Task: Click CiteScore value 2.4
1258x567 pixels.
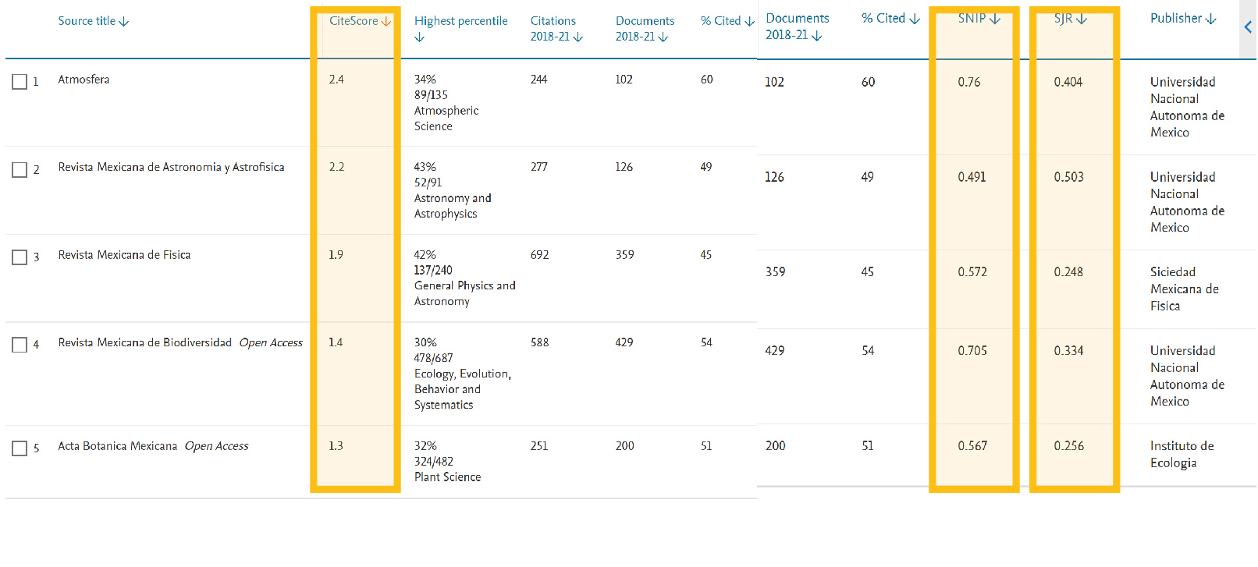Action: [x=336, y=80]
